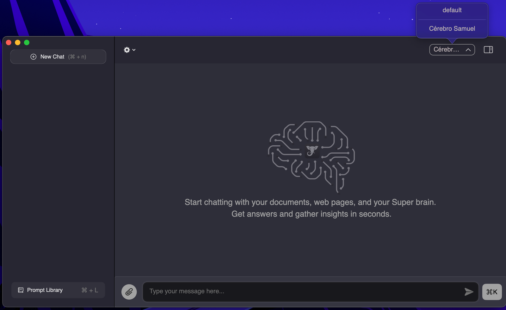Expand the small chevron next to the gear
The image size is (506, 310).
point(134,50)
